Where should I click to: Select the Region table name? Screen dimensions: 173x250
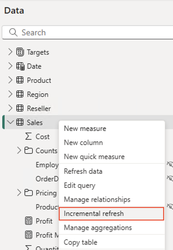(38, 94)
